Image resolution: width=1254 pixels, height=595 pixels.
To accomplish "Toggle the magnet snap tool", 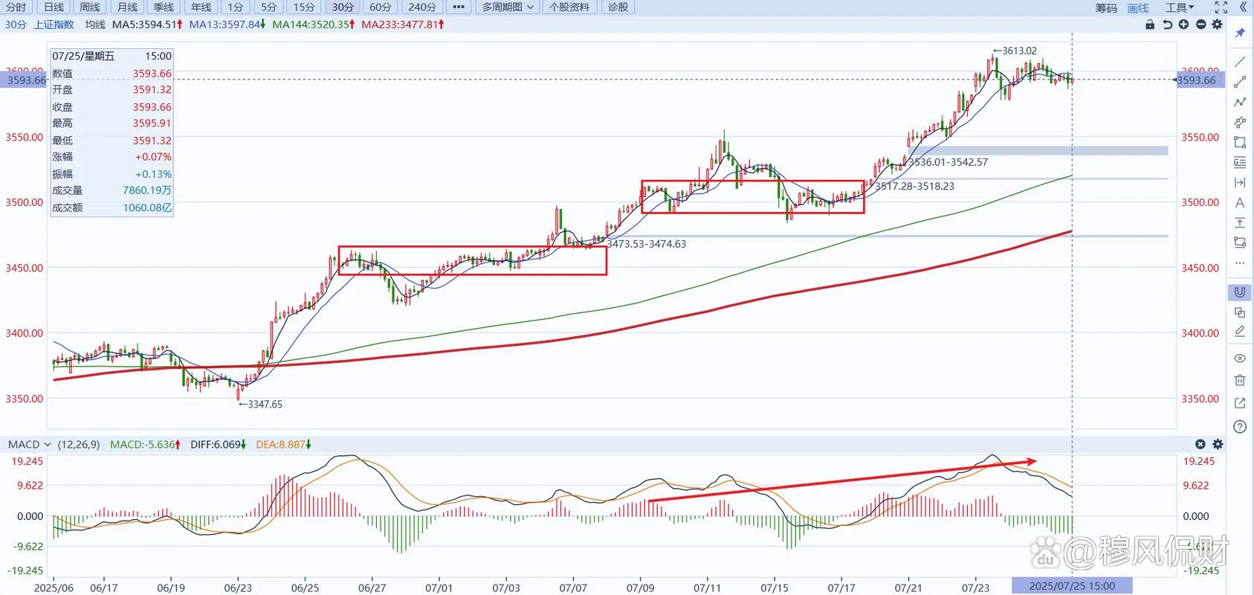I will click(1240, 292).
